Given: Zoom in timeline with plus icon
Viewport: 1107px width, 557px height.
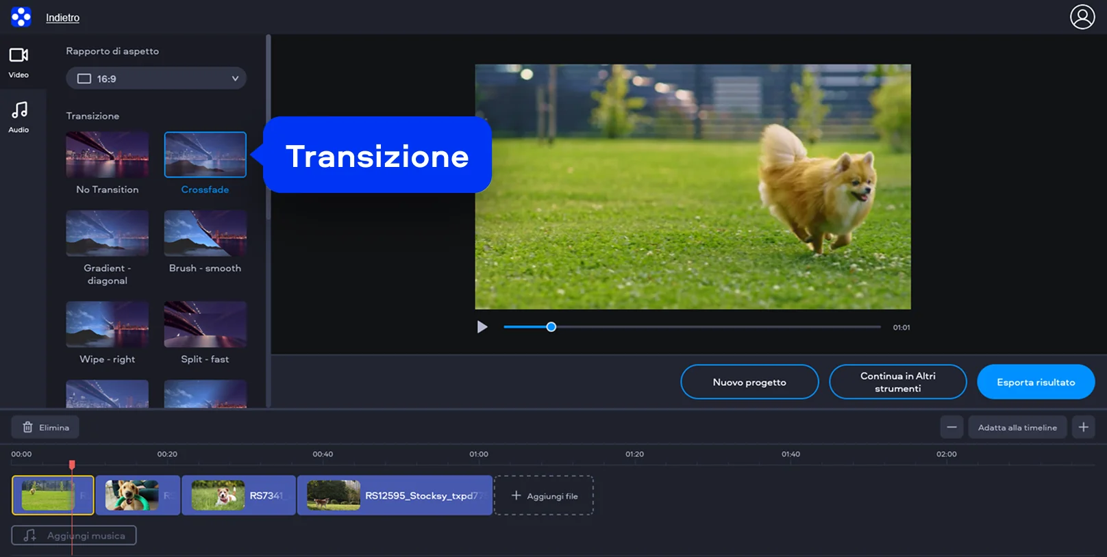Looking at the screenshot, I should tap(1083, 428).
